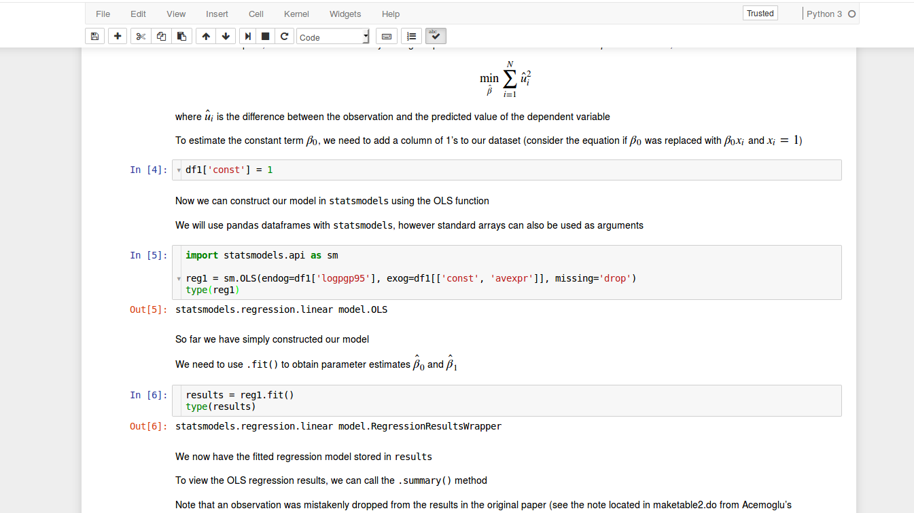
Task: Run the current cell
Action: [247, 36]
